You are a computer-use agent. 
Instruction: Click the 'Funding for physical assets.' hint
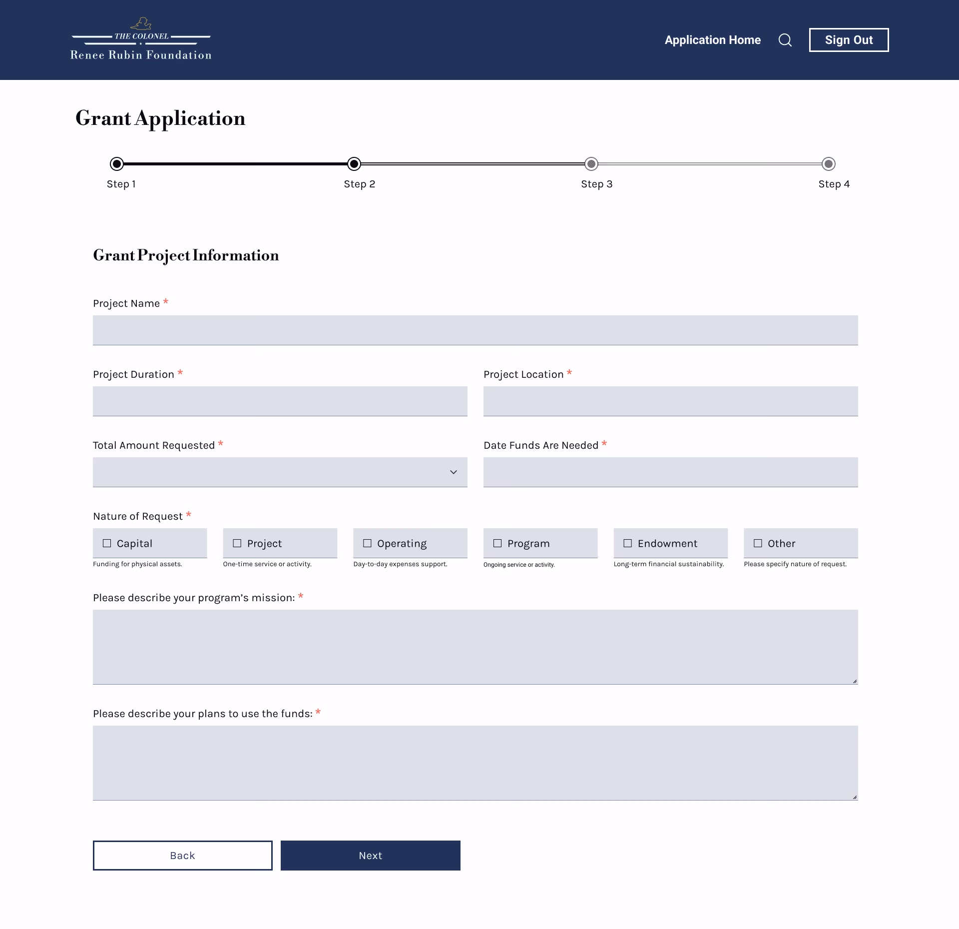(137, 564)
